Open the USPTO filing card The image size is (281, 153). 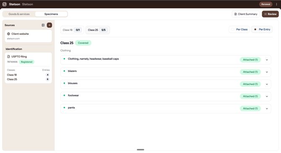tap(29, 68)
